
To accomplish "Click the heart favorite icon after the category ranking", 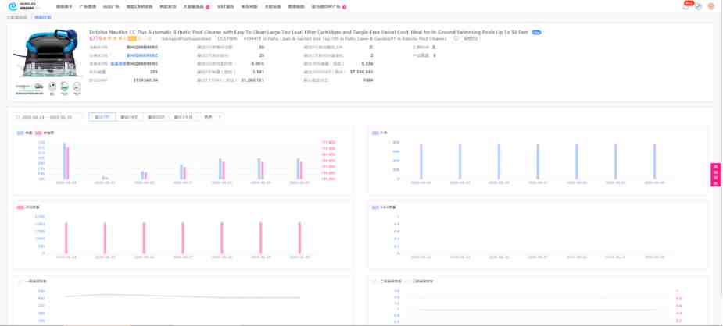I will point(456,39).
